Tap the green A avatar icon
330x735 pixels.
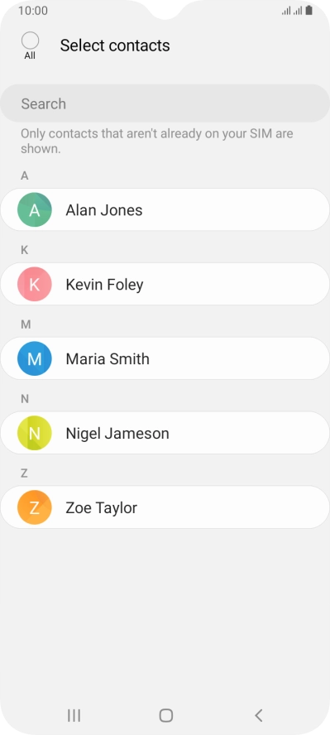coord(34,209)
